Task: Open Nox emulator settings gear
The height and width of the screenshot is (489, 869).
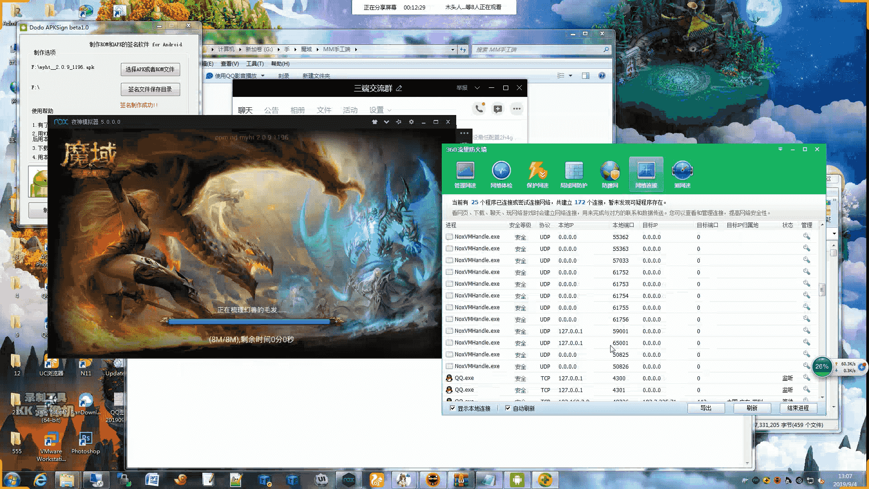Action: (x=411, y=122)
